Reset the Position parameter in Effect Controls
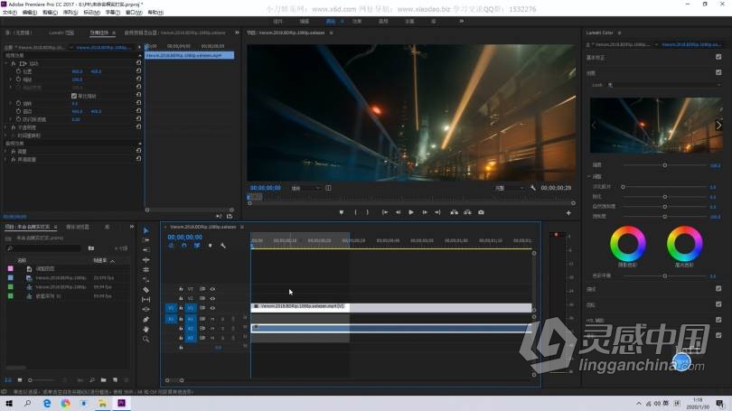The image size is (732, 411). pyautogui.click(x=138, y=71)
